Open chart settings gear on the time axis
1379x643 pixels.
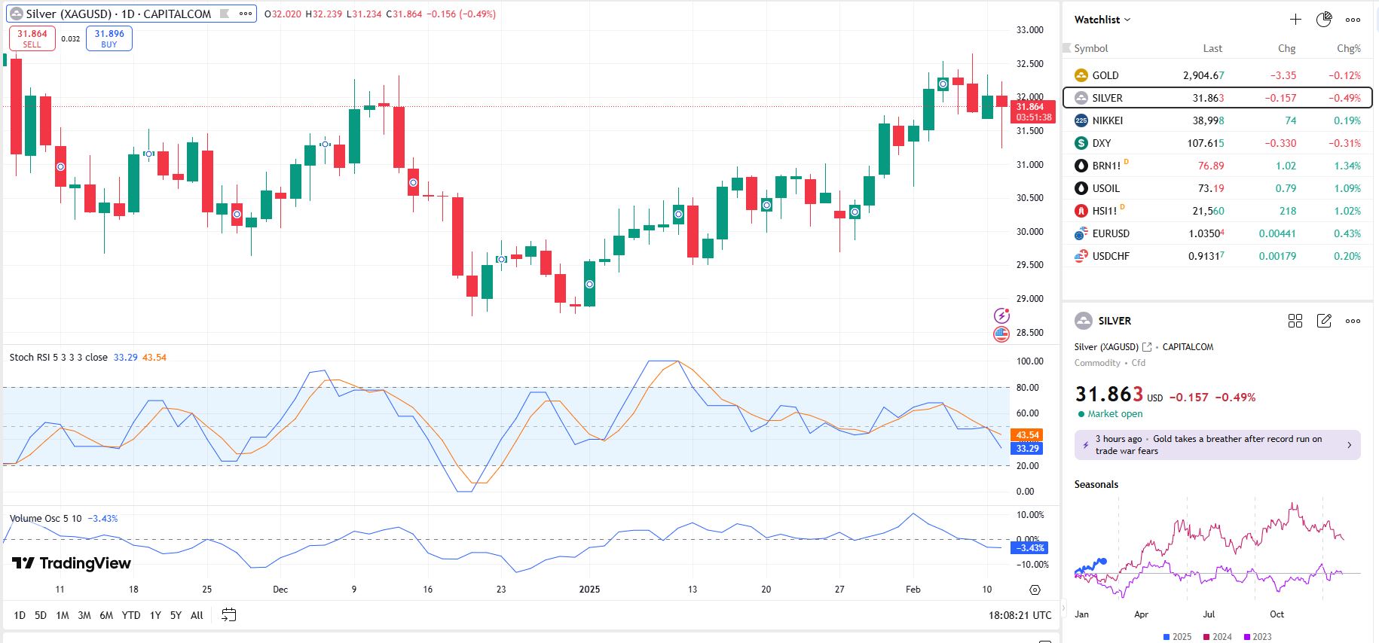pyautogui.click(x=1035, y=590)
